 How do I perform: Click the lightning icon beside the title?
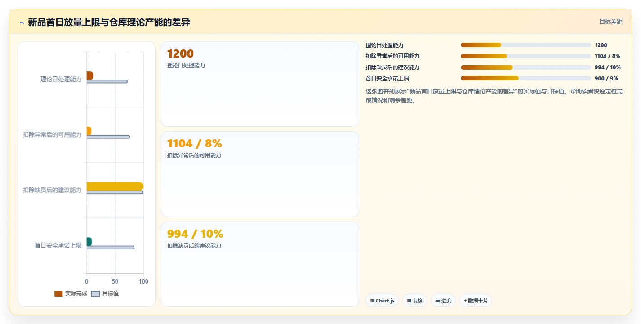point(21,22)
